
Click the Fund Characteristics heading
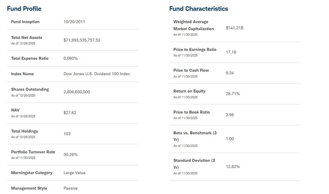(198, 9)
